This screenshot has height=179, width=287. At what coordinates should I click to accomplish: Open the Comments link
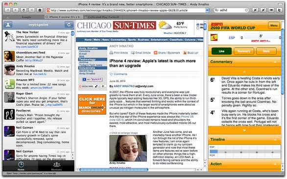[120, 74]
